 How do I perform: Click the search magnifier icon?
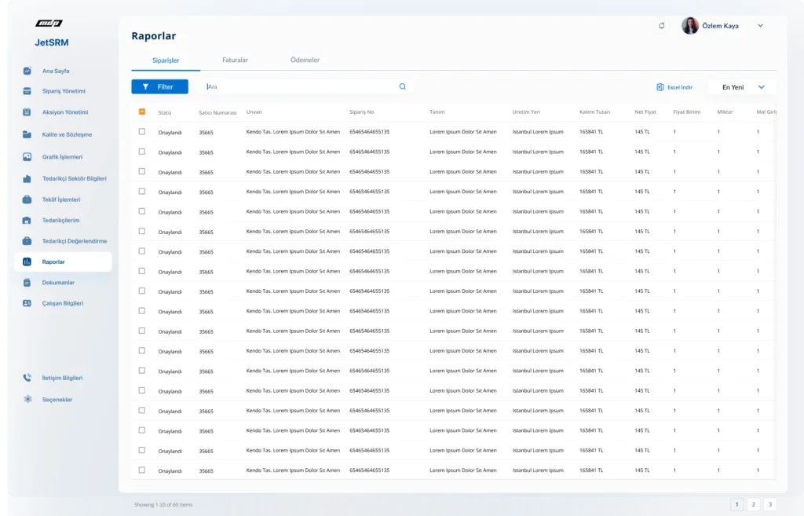(403, 87)
